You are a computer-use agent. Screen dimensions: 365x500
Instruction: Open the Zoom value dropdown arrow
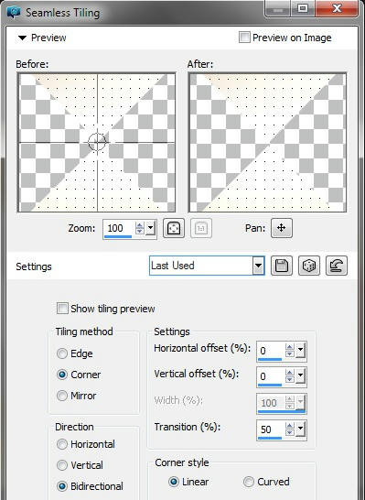click(x=151, y=228)
